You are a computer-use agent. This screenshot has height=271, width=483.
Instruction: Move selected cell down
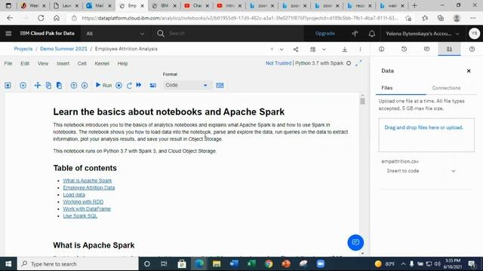click(x=85, y=85)
